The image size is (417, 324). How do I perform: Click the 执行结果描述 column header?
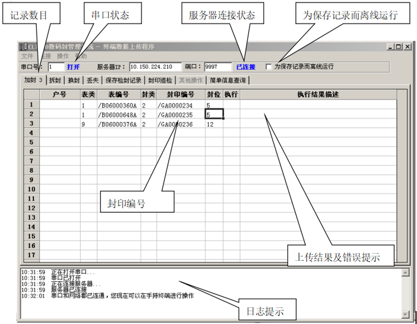pyautogui.click(x=318, y=95)
